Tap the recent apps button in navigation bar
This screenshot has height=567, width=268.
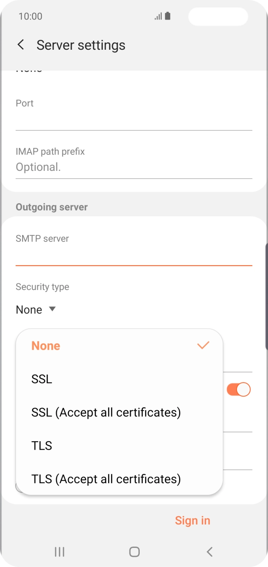[59, 552]
